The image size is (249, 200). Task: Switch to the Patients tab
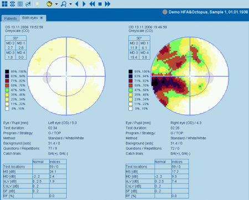click(x=11, y=18)
